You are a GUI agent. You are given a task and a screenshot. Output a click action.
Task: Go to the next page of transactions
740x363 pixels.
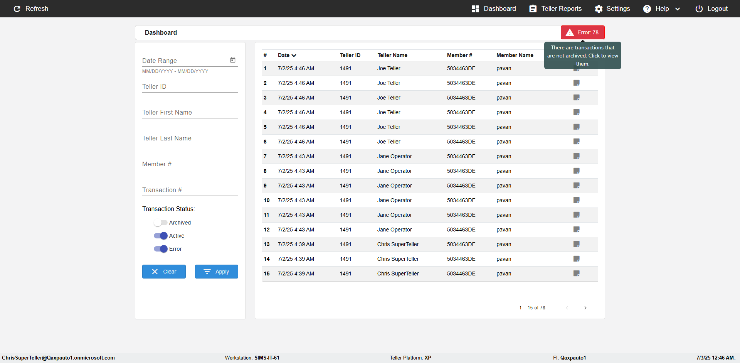click(x=585, y=308)
